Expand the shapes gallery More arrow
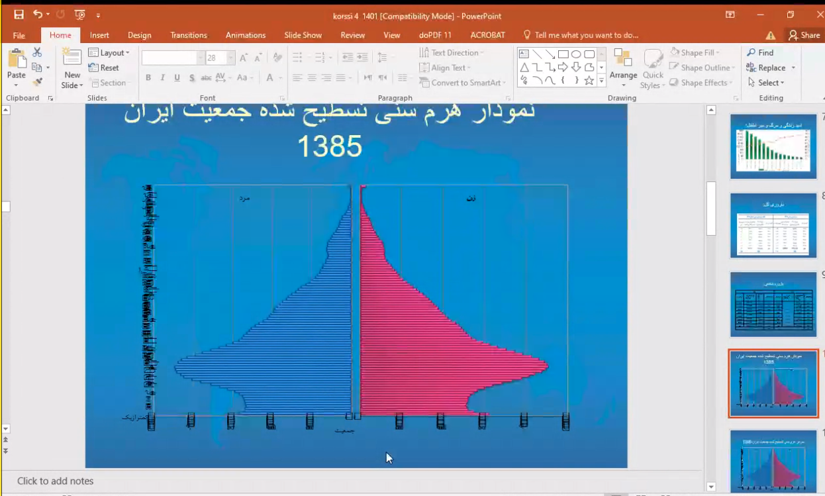825x496 pixels. 601,81
